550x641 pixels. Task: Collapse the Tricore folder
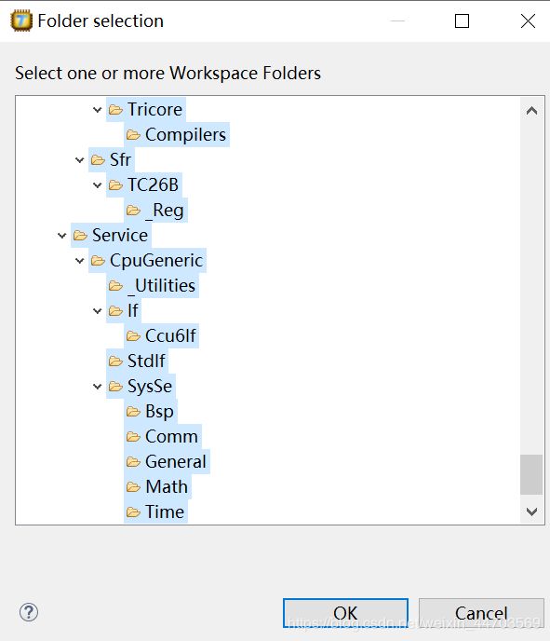pos(97,110)
